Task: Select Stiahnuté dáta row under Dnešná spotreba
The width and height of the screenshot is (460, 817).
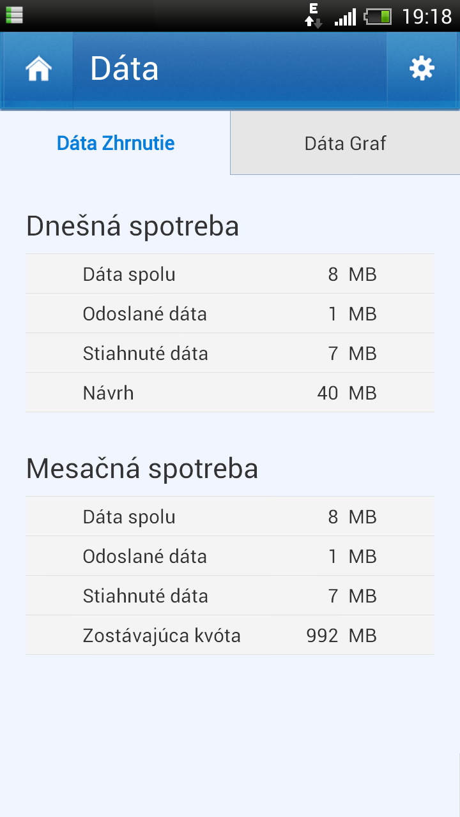Action: [x=230, y=354]
